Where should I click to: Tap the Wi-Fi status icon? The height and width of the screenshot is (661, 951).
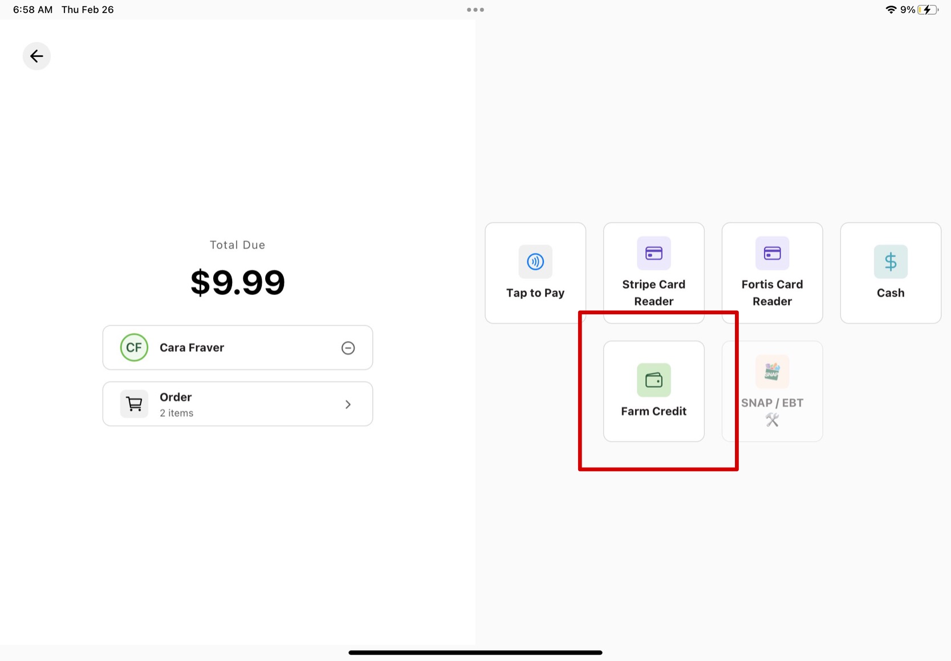tap(890, 10)
